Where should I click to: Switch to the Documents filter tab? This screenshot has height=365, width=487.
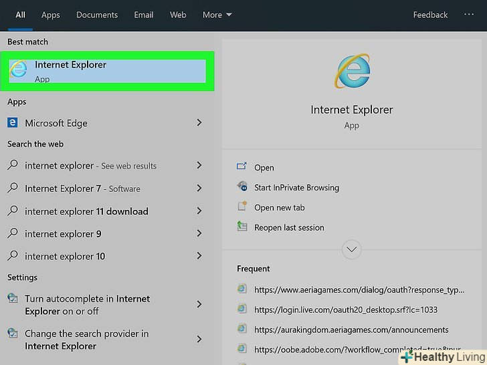coord(97,15)
